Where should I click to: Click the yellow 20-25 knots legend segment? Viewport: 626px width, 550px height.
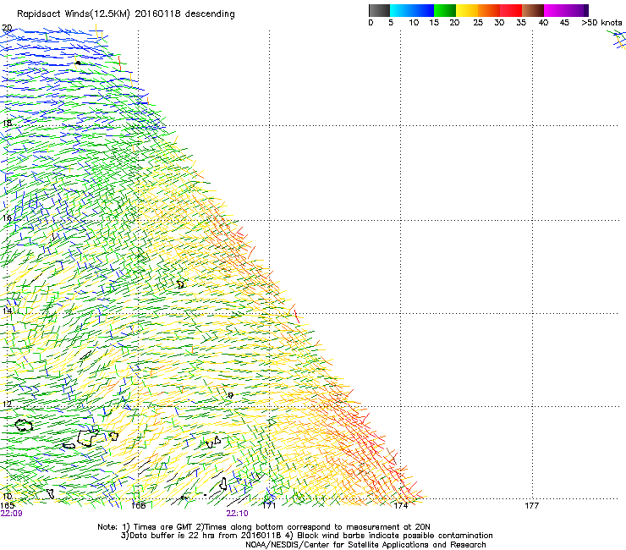pos(467,10)
